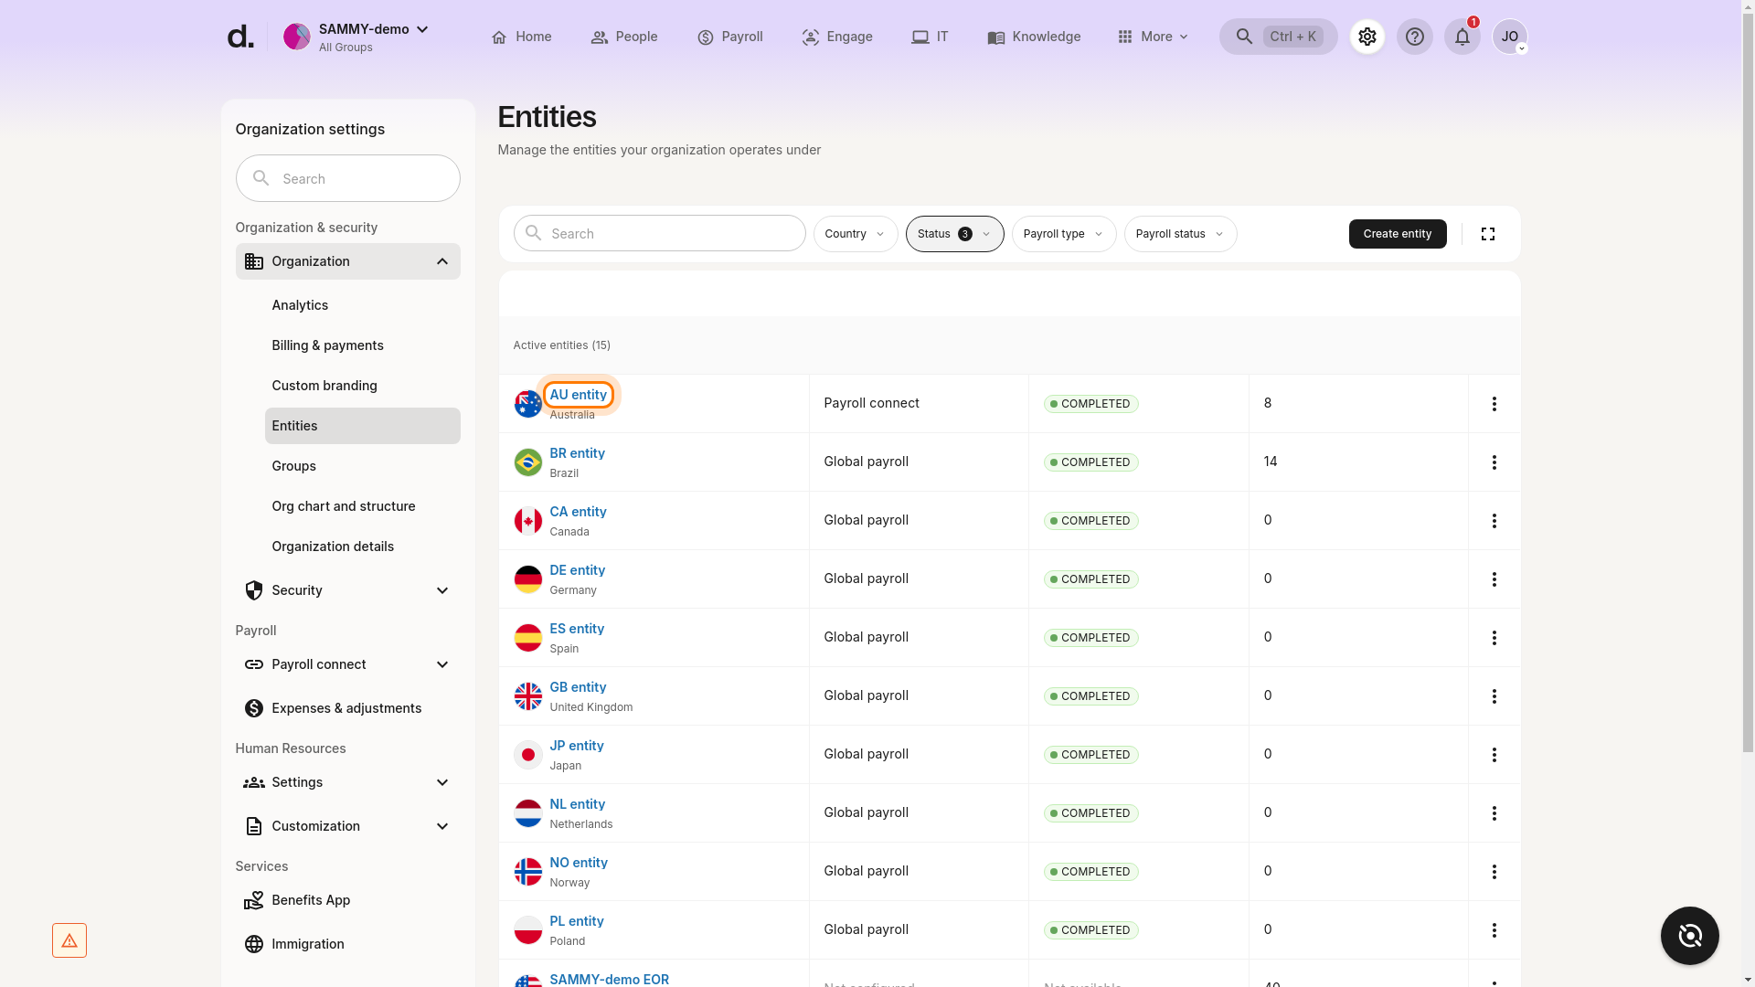Collapse the Organization sidebar section

tap(347, 261)
